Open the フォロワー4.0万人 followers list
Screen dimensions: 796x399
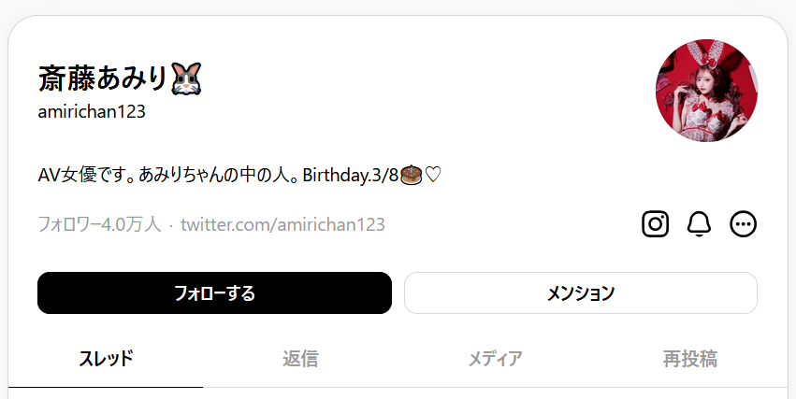99,224
